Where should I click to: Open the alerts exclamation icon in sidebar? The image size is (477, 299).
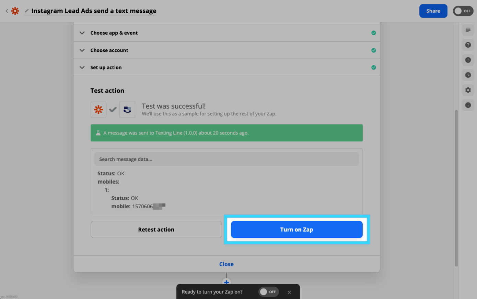click(468, 60)
